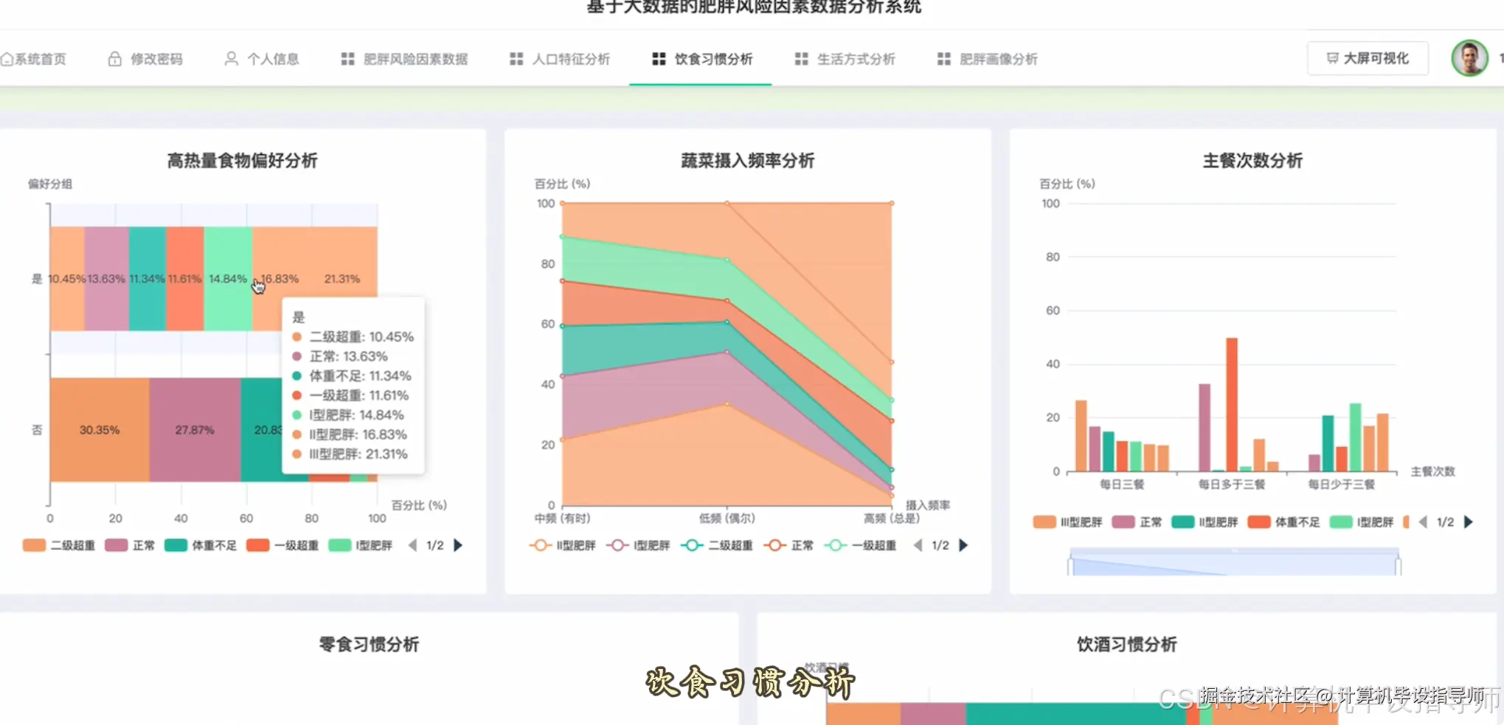Screen dimensions: 1504x725
Task: Click the 高热量食物偏好分析 chart title
Action: (242, 161)
